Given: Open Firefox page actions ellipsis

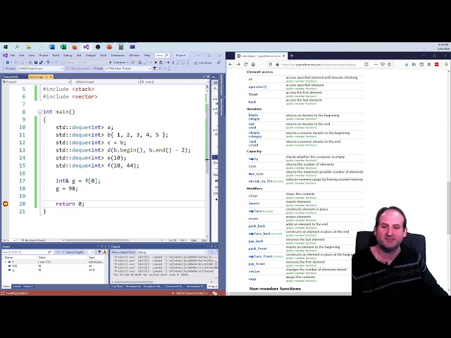Looking at the screenshot, I should pyautogui.click(x=376, y=64).
